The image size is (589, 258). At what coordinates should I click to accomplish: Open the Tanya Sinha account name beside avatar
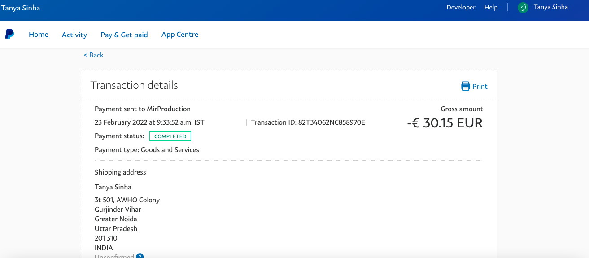(550, 7)
